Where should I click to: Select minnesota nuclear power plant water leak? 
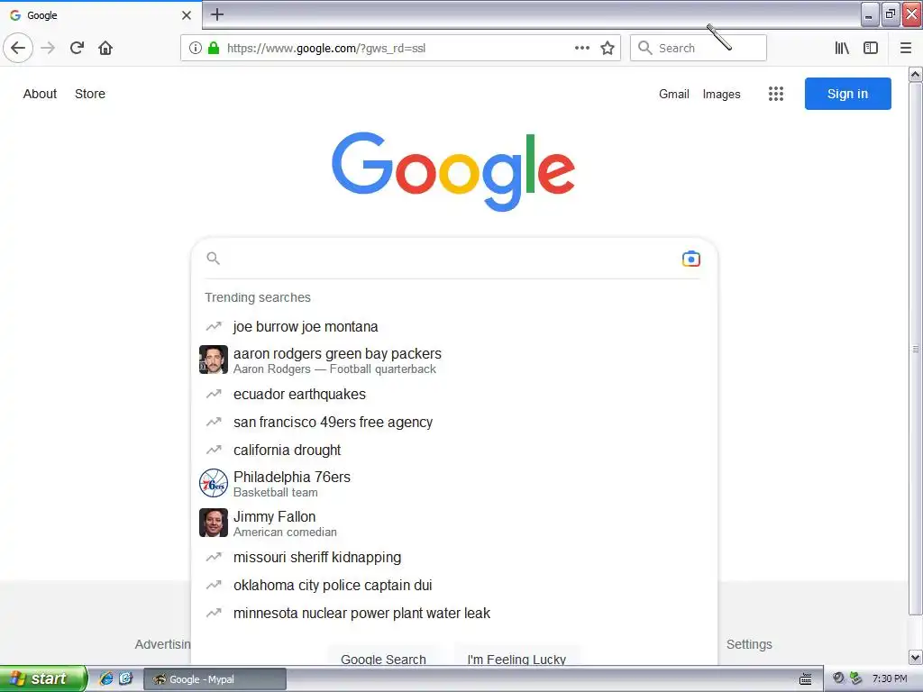pos(454,613)
